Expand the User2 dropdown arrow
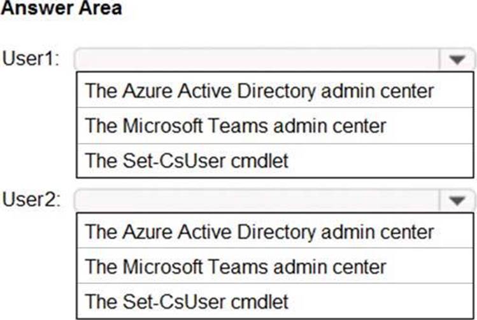Image resolution: width=477 pixels, height=320 pixels. 457,200
